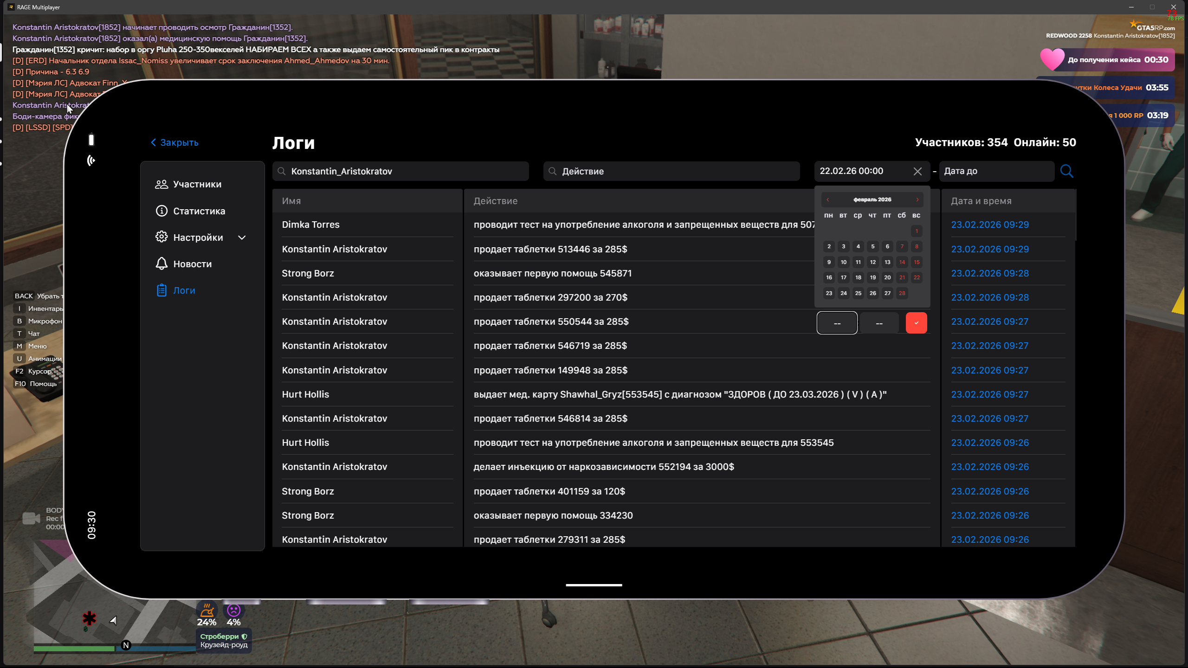Image resolution: width=1188 pixels, height=668 pixels.
Task: Click the Логи clipboard icon
Action: click(x=161, y=290)
